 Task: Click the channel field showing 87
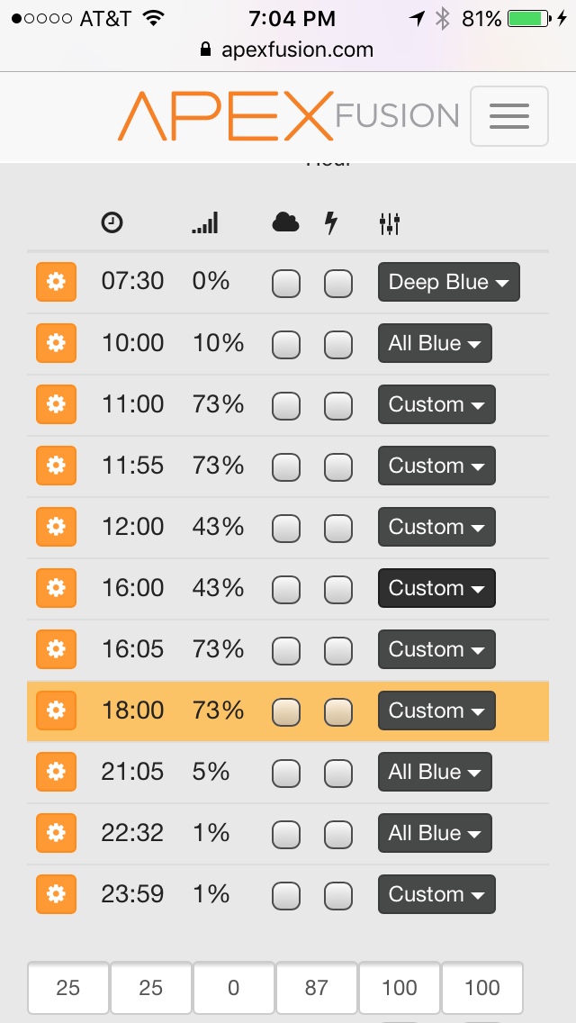[317, 988]
